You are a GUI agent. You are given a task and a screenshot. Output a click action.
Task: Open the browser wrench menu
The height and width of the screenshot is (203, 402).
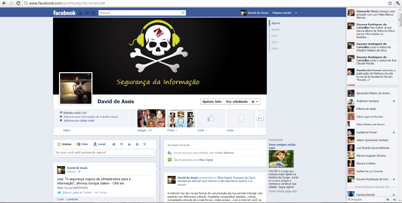(398, 3)
